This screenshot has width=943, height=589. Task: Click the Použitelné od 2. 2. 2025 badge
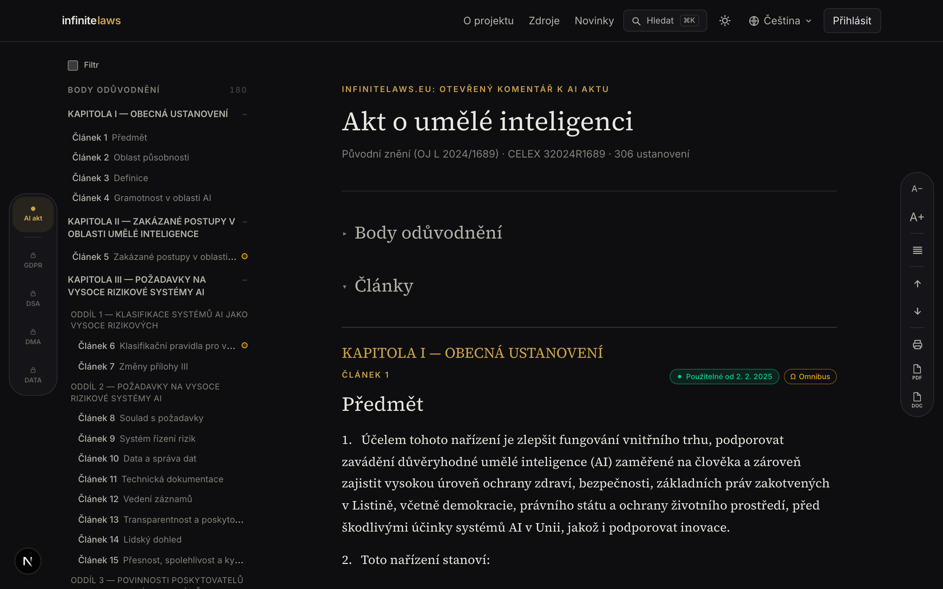724,377
